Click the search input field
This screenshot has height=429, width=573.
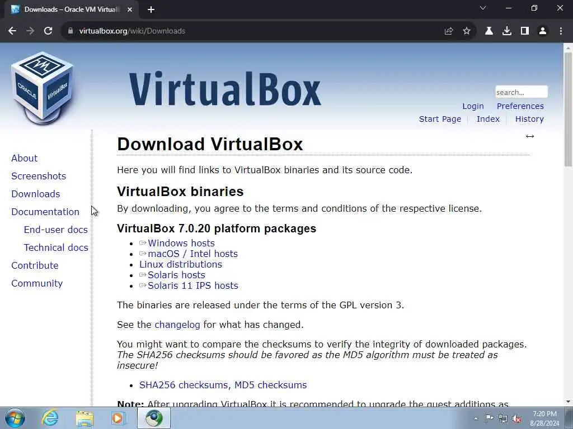click(x=522, y=92)
